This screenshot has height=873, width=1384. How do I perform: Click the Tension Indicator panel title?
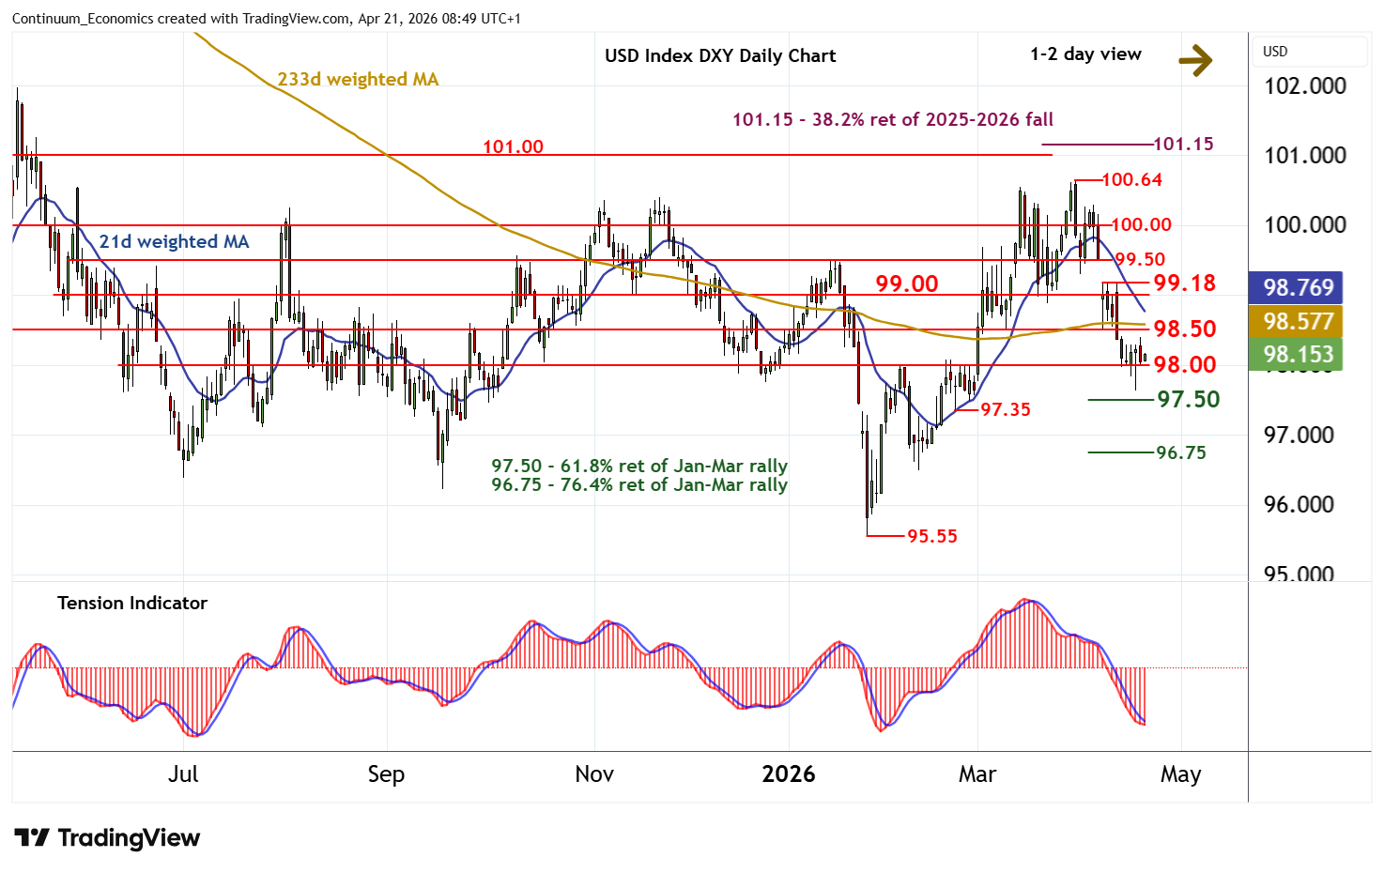[132, 604]
